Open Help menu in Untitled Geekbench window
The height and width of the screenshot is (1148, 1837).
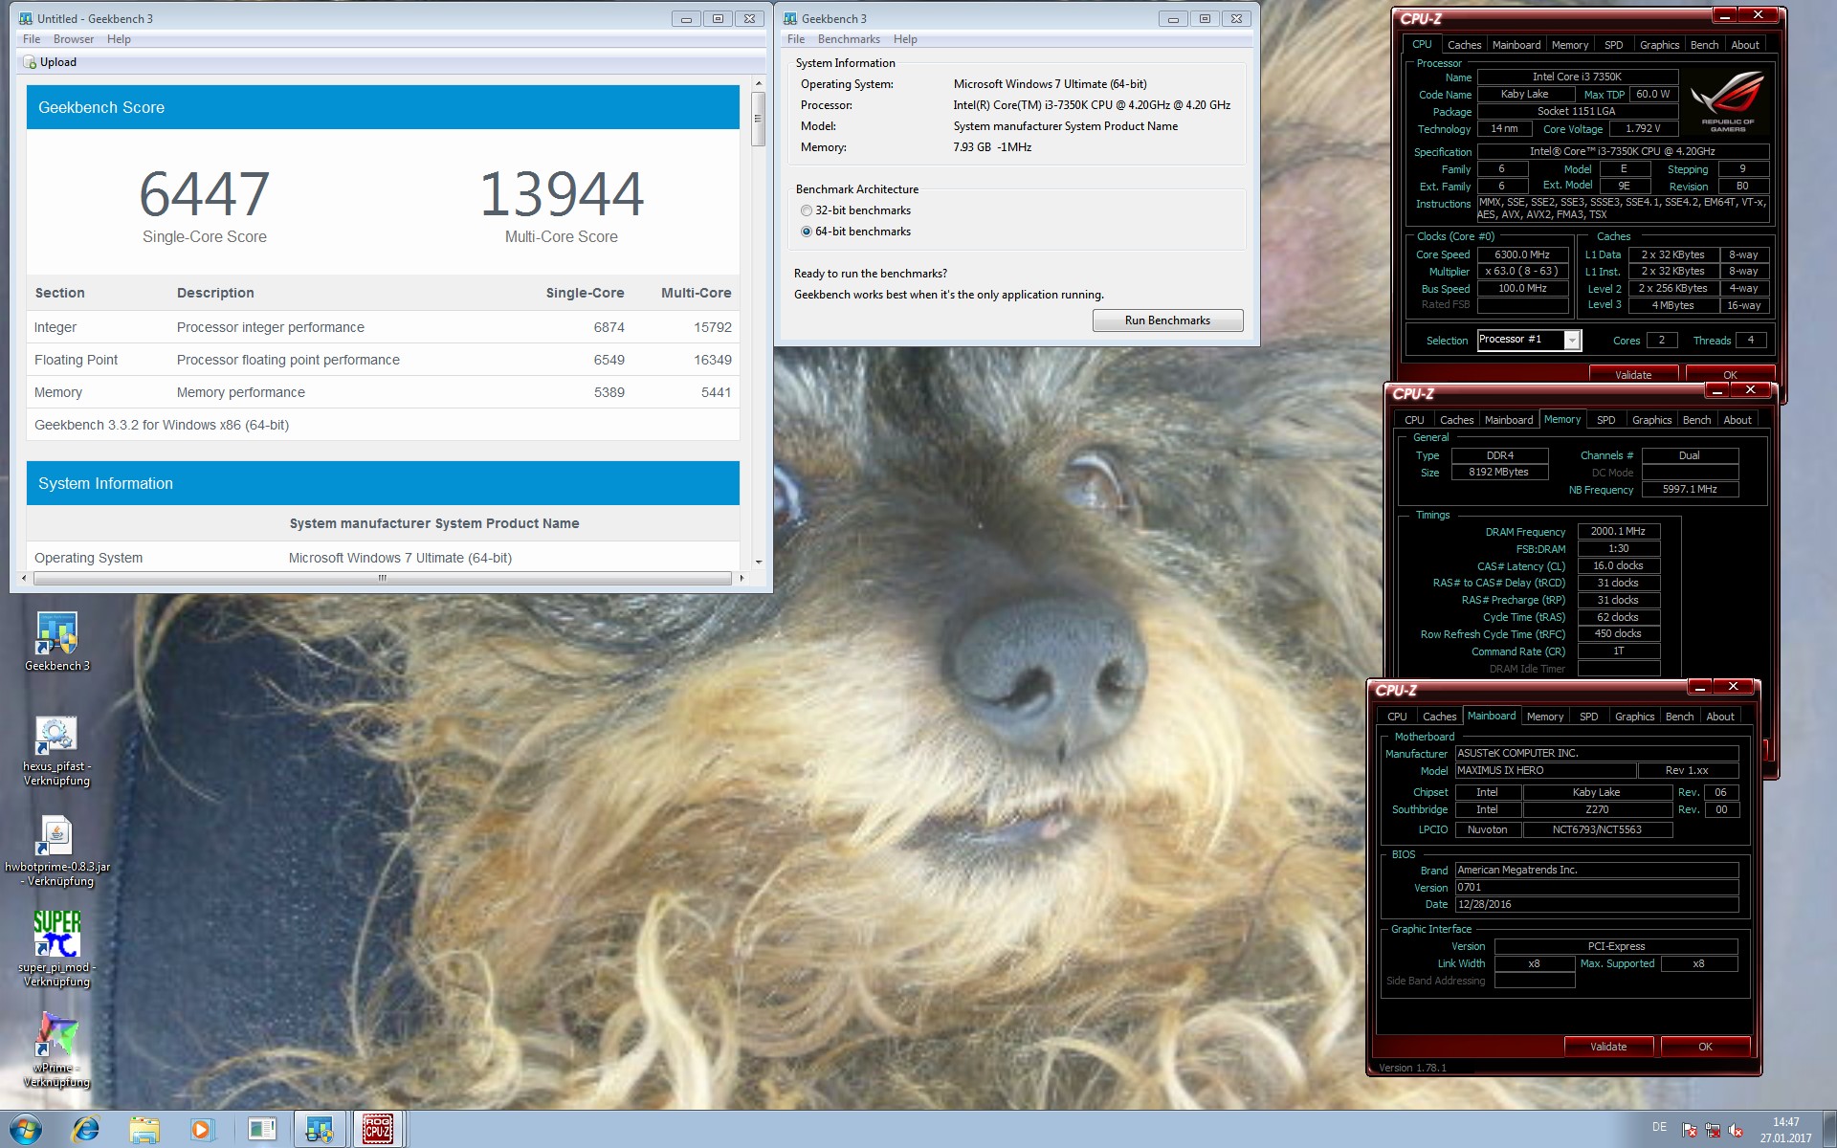119,39
